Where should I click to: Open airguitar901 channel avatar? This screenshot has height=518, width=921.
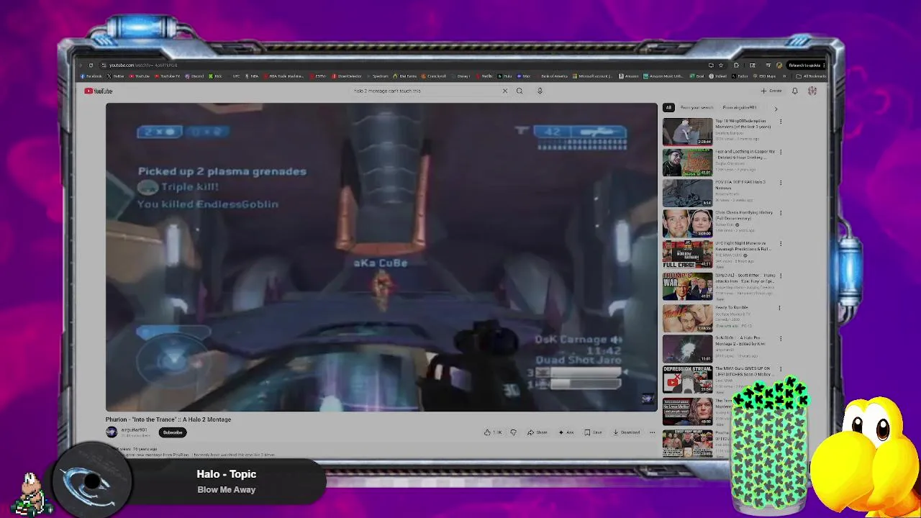pyautogui.click(x=112, y=432)
